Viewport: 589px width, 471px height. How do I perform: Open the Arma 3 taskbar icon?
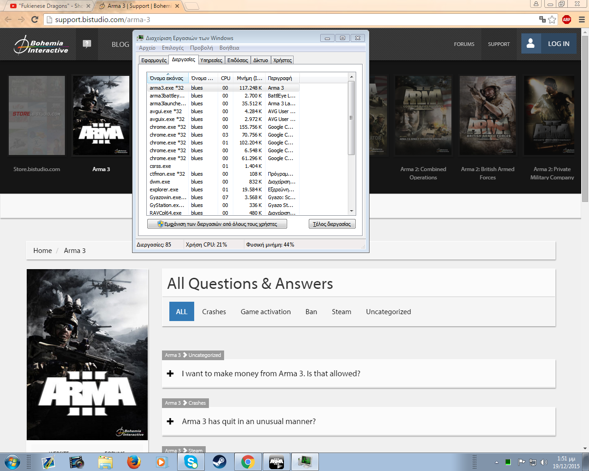coord(277,462)
